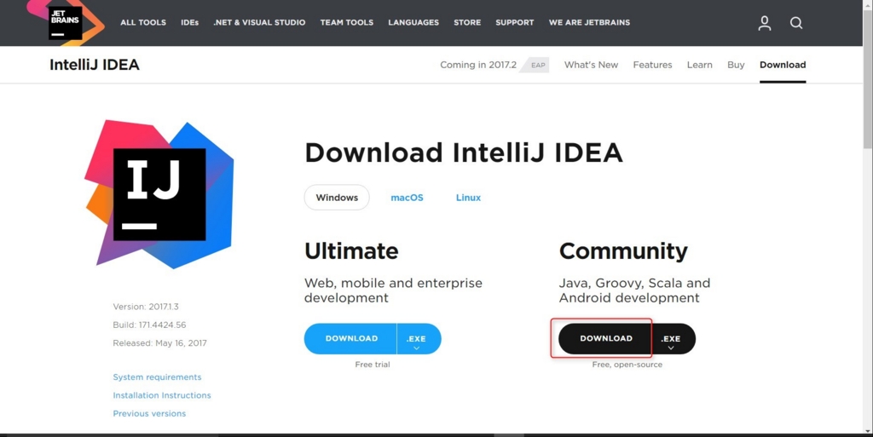Click the Build: 171.4424.56 text

[x=150, y=325]
